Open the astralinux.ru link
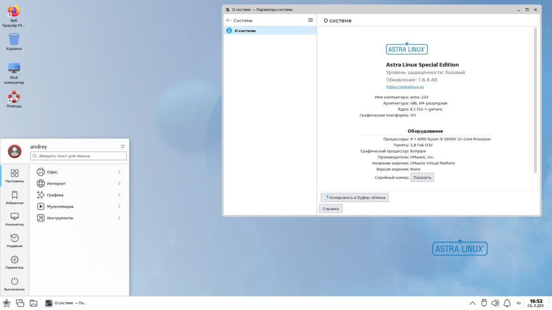This screenshot has height=310, width=552. [405, 87]
